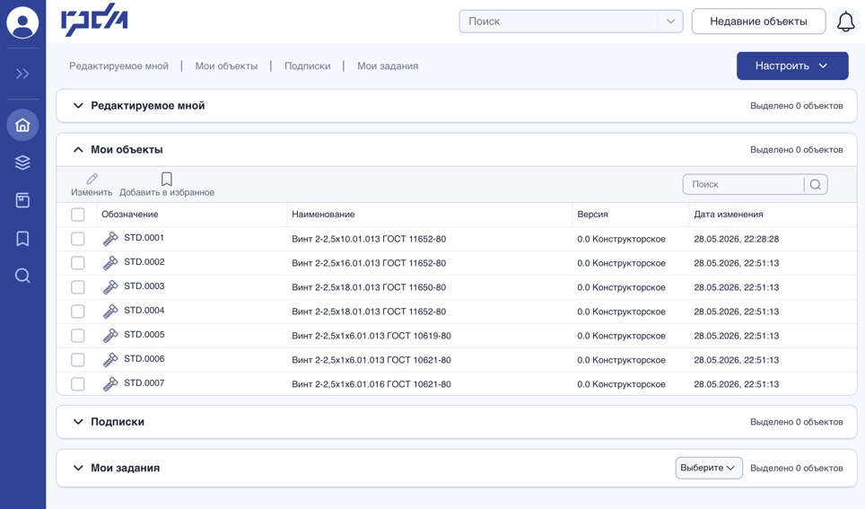The height and width of the screenshot is (509, 865).
Task: Click the magnifier icon in table search
Action: pyautogui.click(x=816, y=184)
